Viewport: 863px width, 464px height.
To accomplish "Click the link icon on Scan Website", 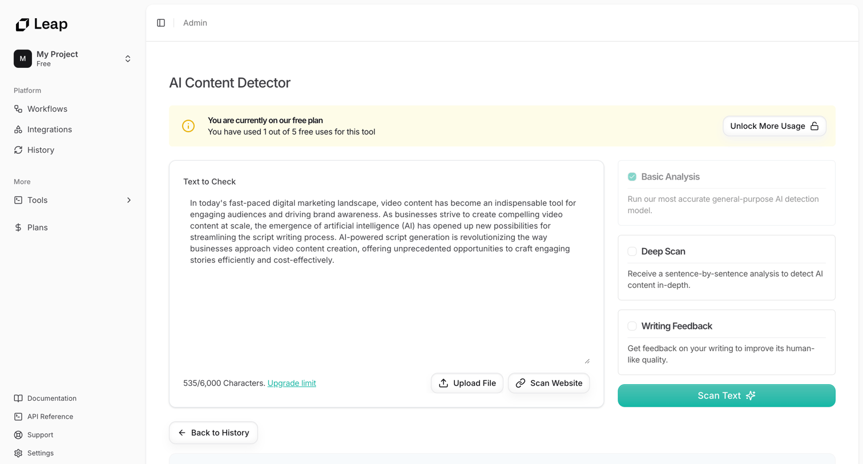I will click(x=521, y=383).
